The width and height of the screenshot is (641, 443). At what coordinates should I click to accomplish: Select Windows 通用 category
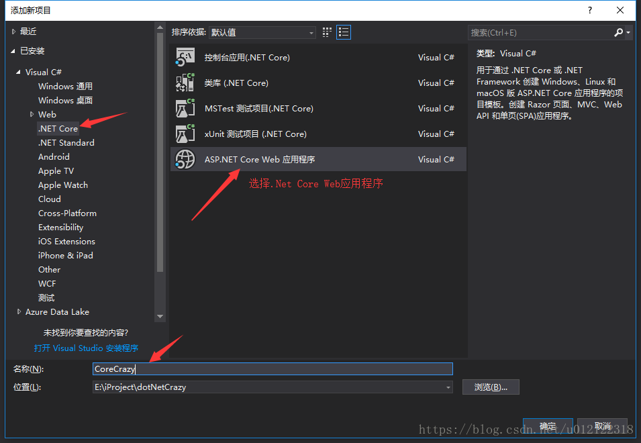coord(65,86)
